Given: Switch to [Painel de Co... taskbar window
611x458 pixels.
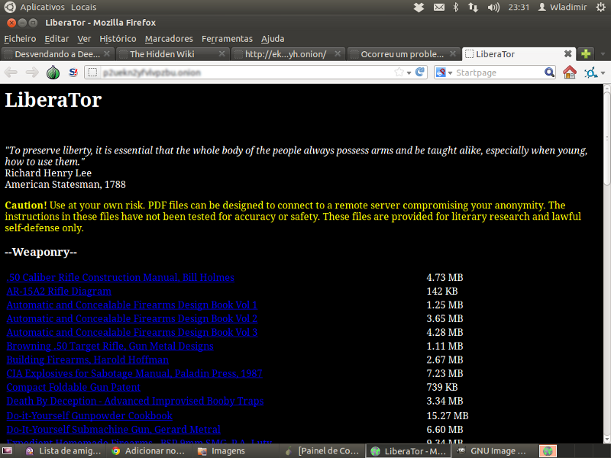Looking at the screenshot, I should tap(322, 451).
